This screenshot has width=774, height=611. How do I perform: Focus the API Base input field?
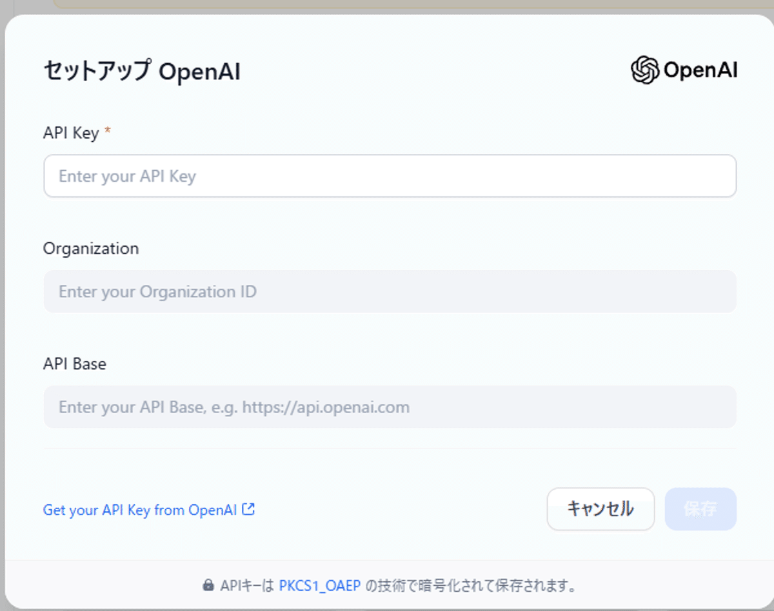click(390, 407)
